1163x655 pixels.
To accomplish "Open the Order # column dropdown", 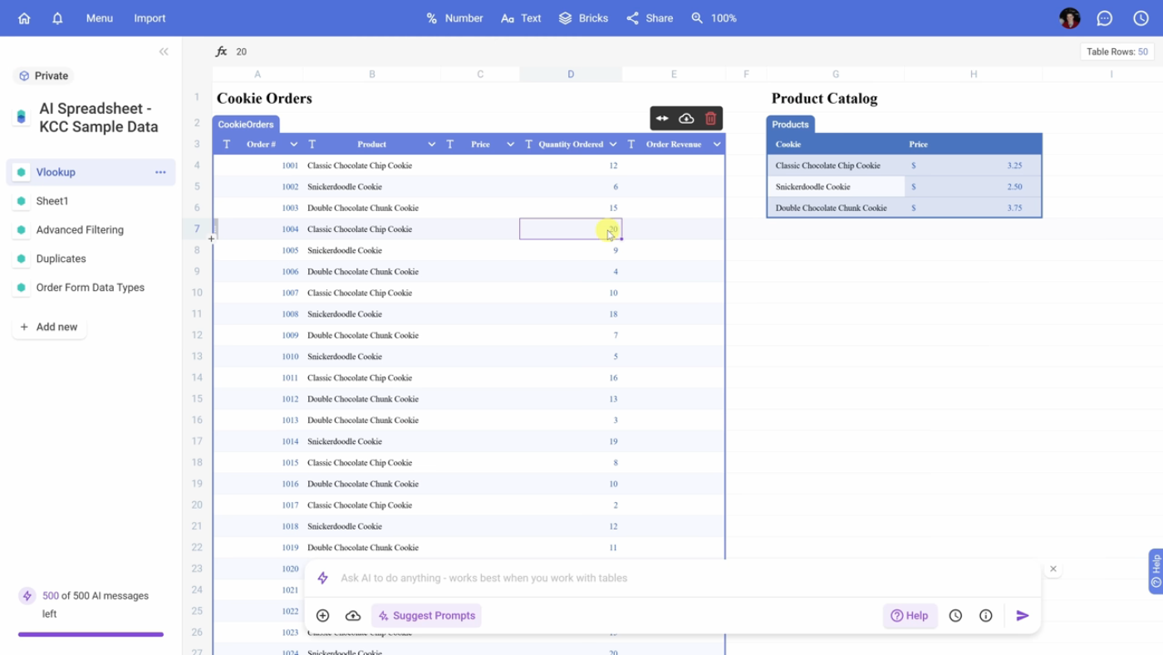I will pyautogui.click(x=293, y=145).
